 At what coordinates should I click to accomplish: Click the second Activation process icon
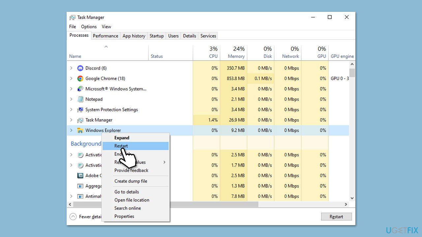pos(80,165)
